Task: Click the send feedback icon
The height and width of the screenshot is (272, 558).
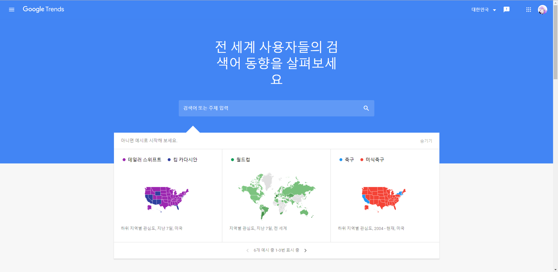Action: [507, 10]
